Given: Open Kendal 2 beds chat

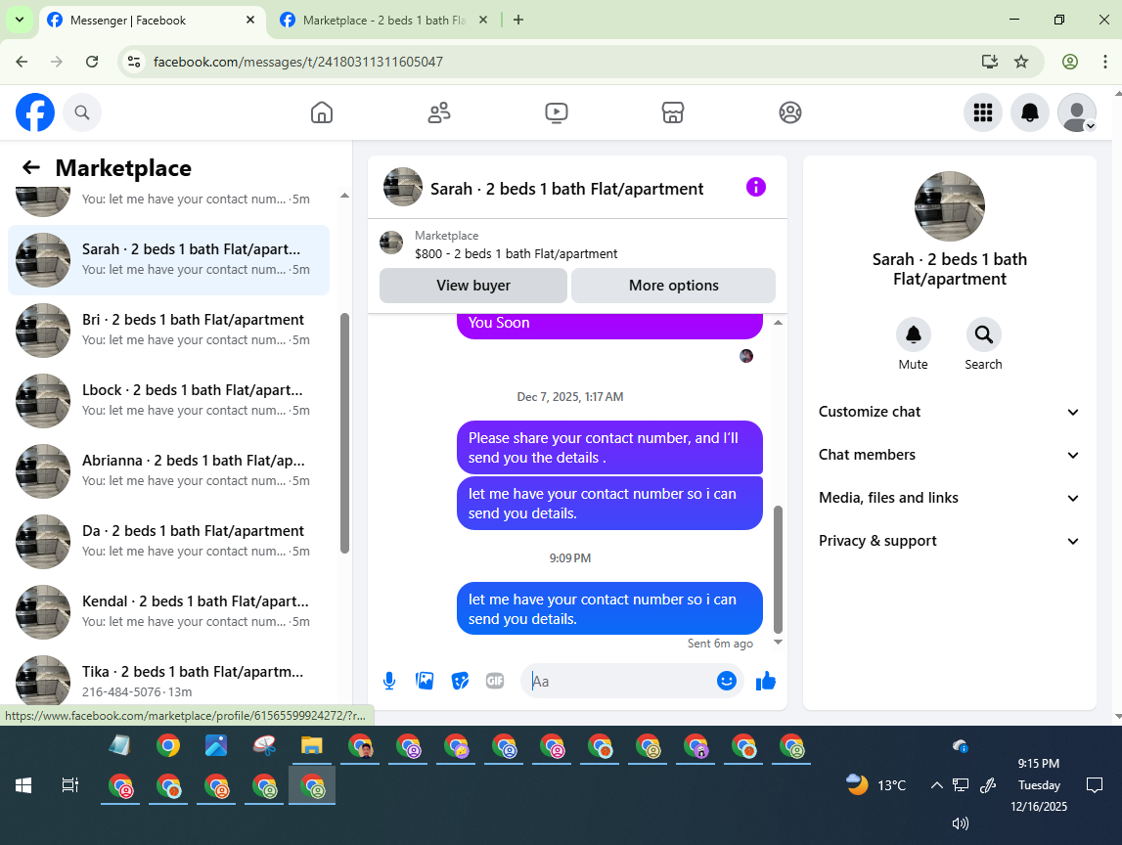Looking at the screenshot, I should click(x=169, y=612).
